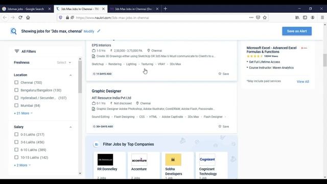327x184 pixels.
Task: Click the padlock site info icon
Action: (x=67, y=18)
